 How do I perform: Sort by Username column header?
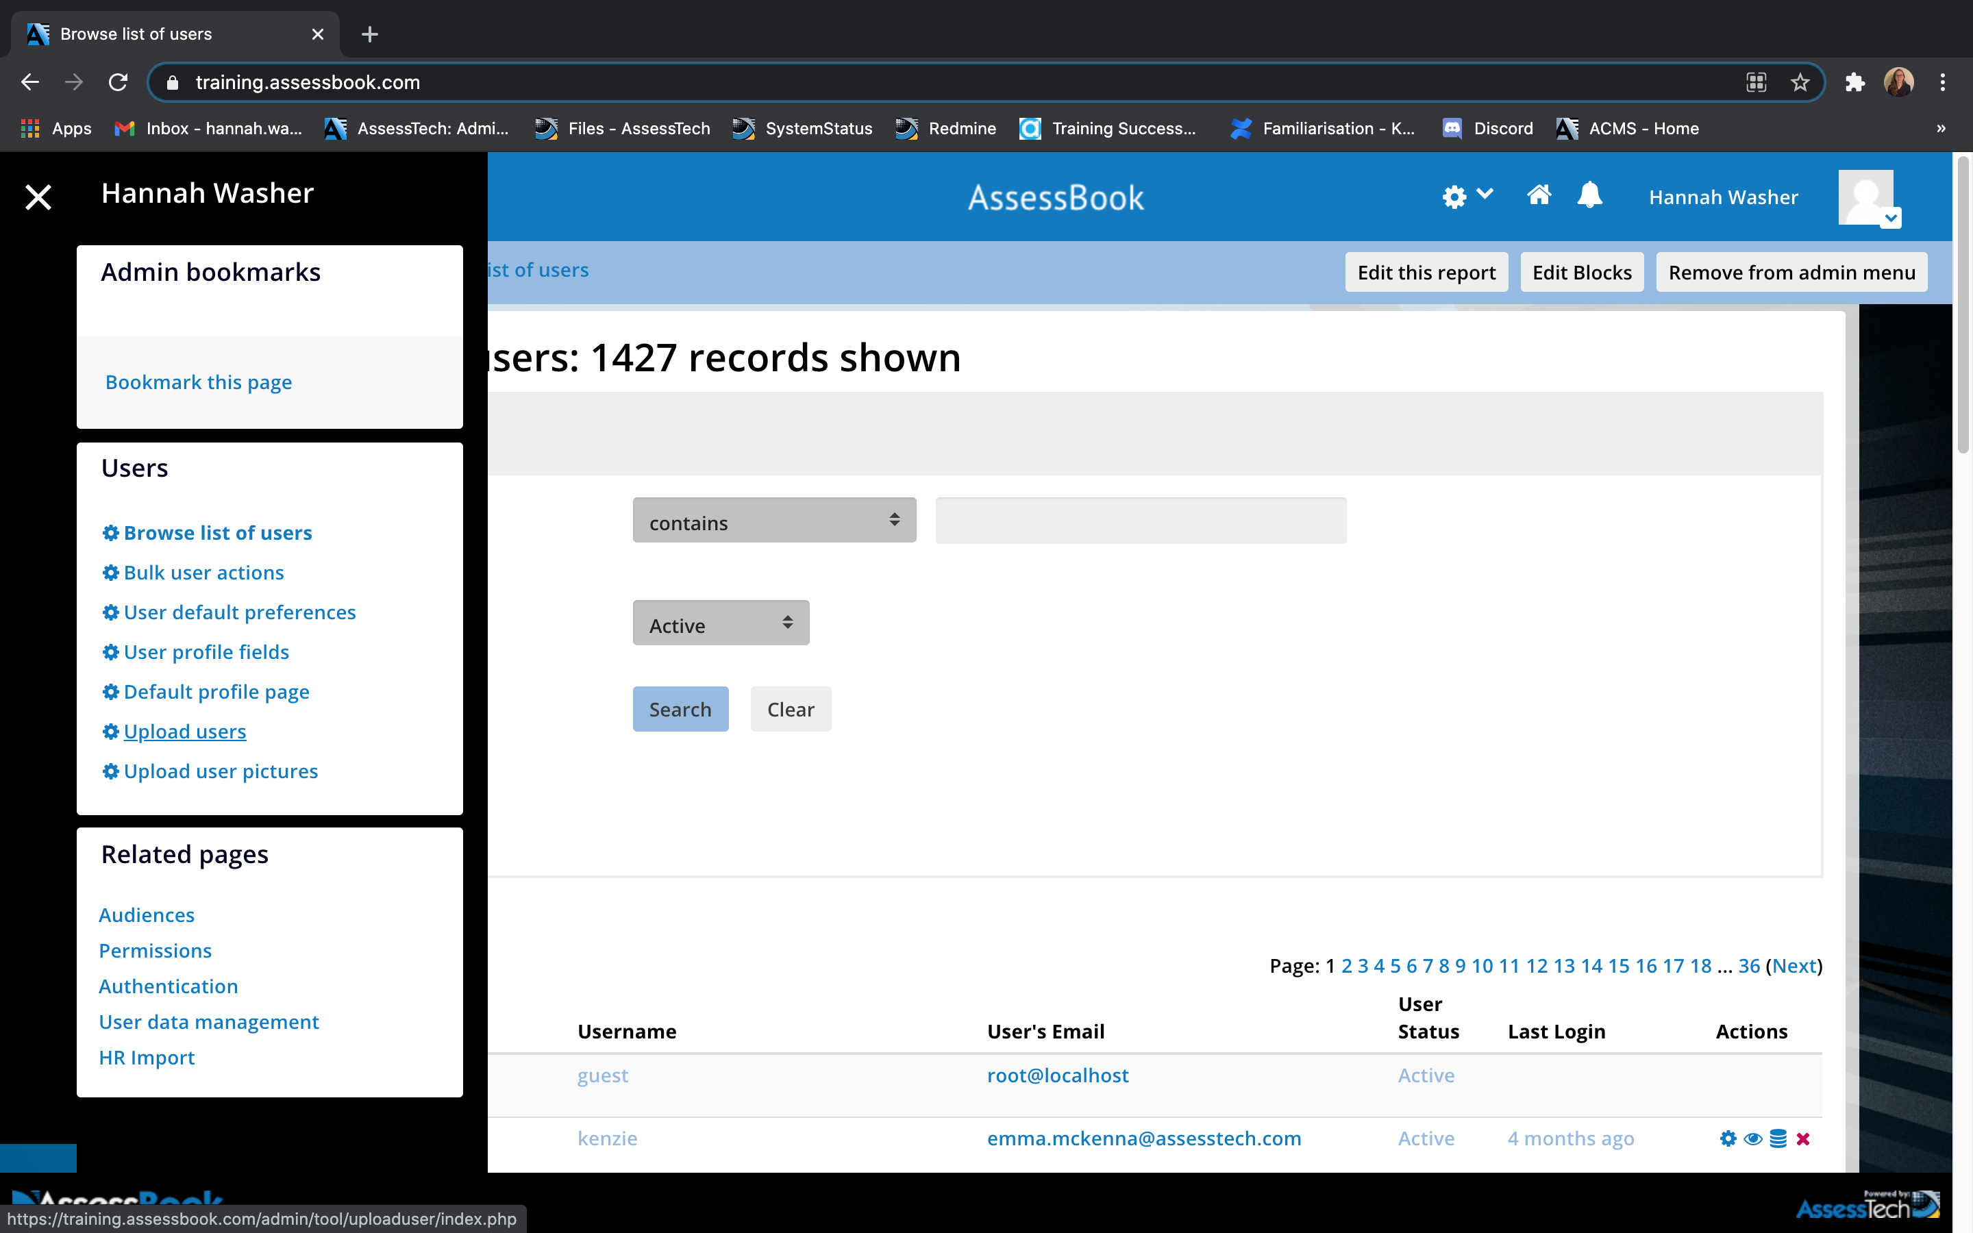tap(627, 1032)
